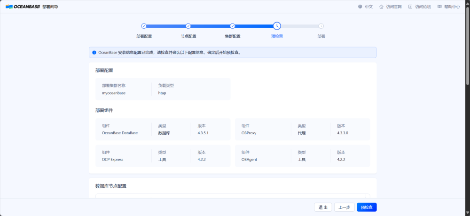
Task: Click the 部署配置 step checkmark circle
Action: tap(143, 26)
